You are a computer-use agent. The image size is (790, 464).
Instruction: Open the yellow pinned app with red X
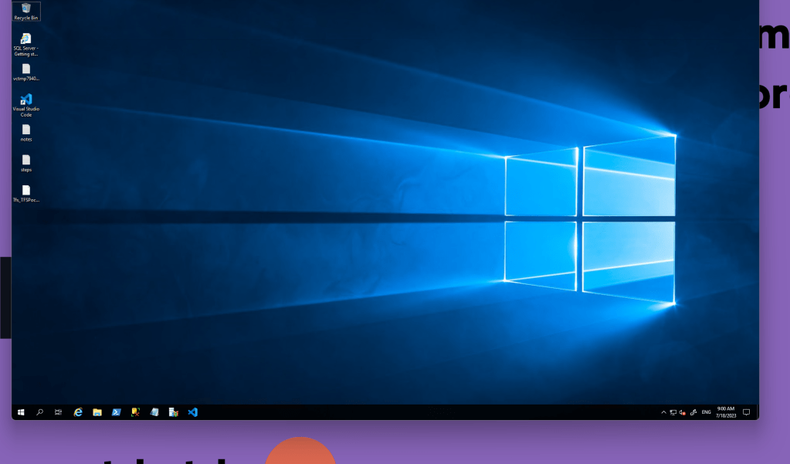tap(135, 412)
